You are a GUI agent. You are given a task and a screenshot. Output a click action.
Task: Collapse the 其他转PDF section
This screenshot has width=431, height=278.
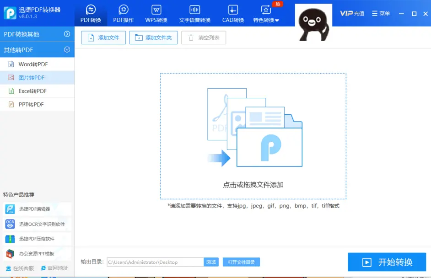coord(37,50)
